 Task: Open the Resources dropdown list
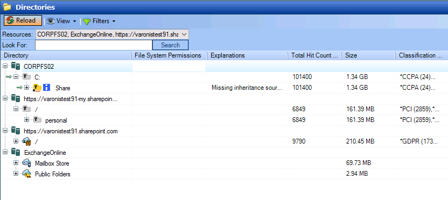184,34
